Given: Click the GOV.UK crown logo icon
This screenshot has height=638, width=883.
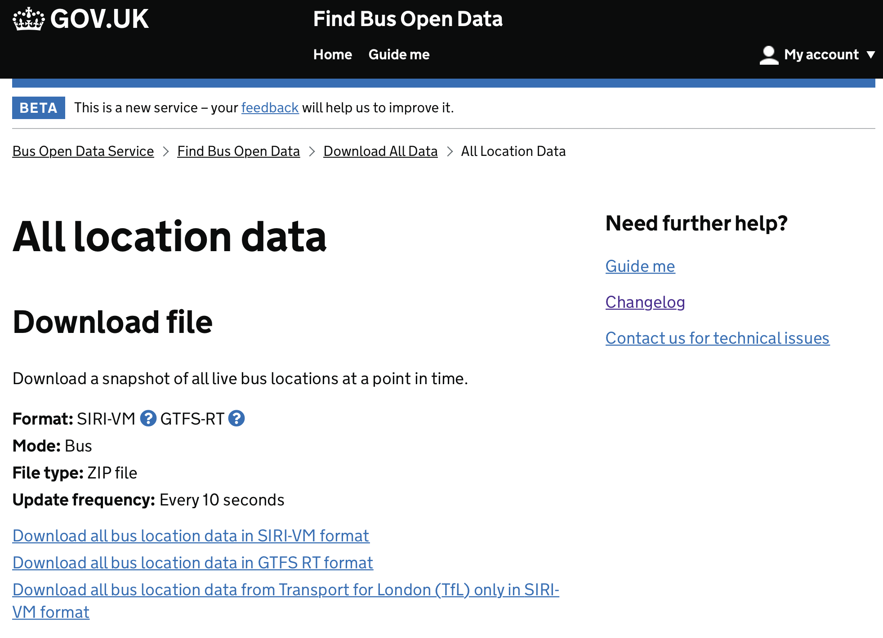Looking at the screenshot, I should pos(28,19).
